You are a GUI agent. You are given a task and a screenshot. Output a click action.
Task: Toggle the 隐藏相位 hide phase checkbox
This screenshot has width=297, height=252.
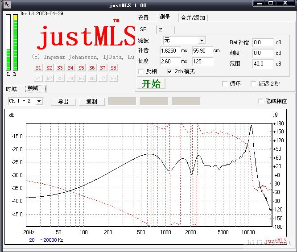click(x=261, y=102)
